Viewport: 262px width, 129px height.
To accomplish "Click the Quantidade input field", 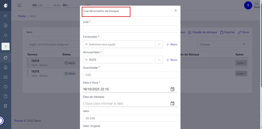I will coord(130,75).
